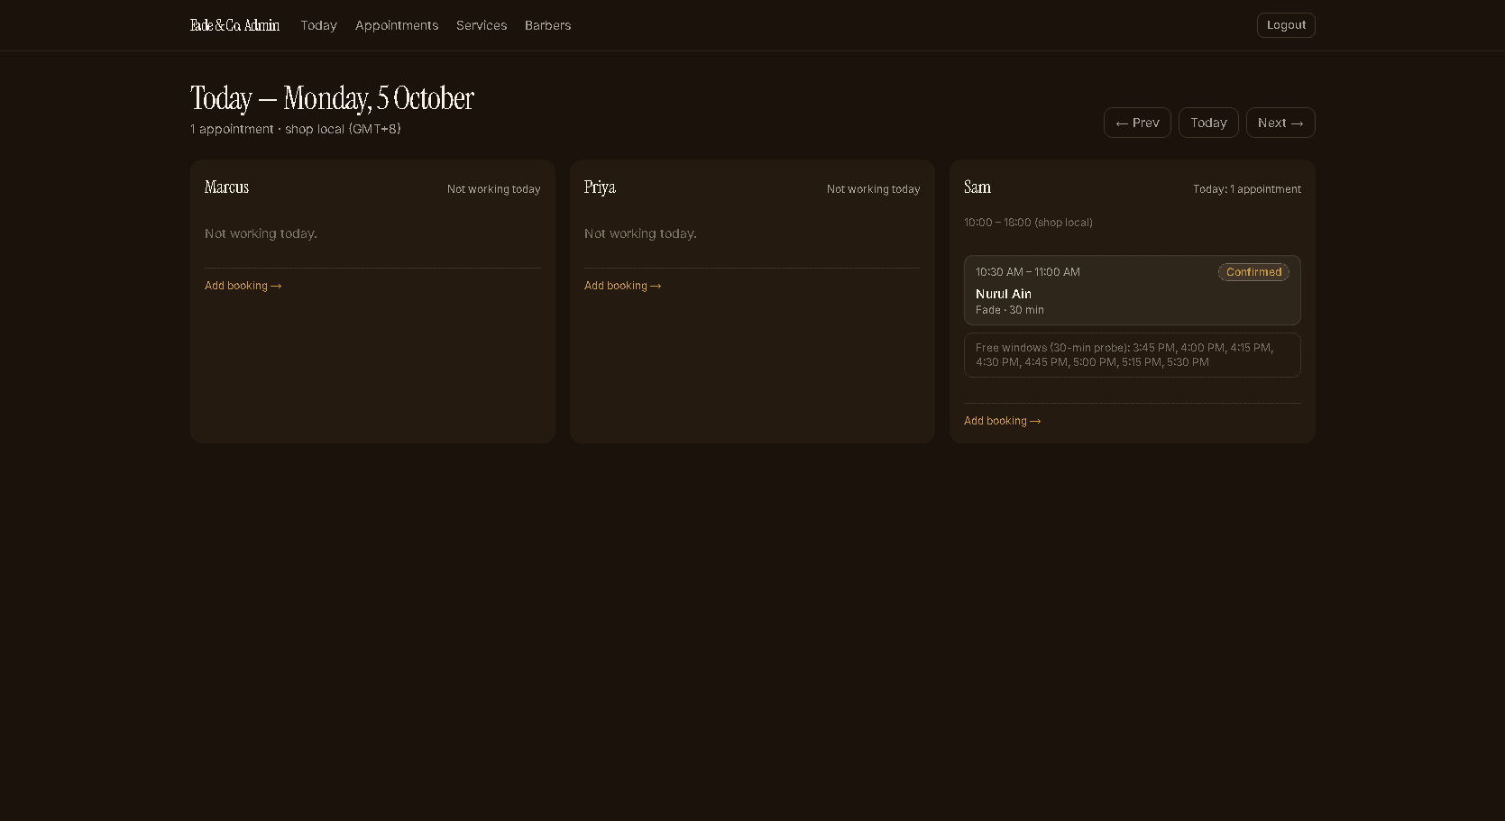Open the Fade & Co. Admin logo link
Screen dimensions: 1505x821
click(x=234, y=25)
